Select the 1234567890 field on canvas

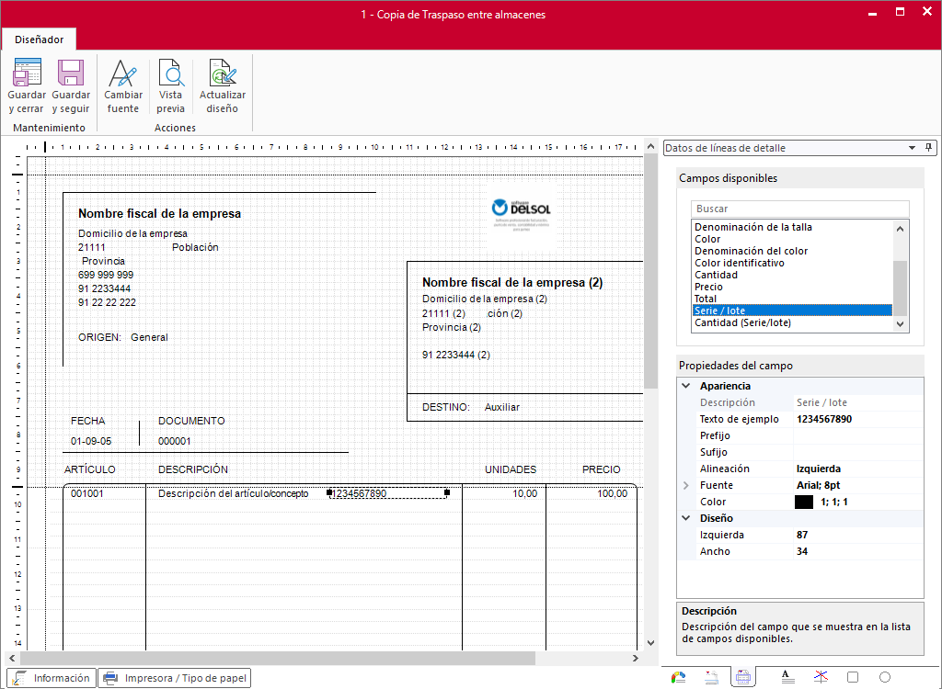point(388,493)
